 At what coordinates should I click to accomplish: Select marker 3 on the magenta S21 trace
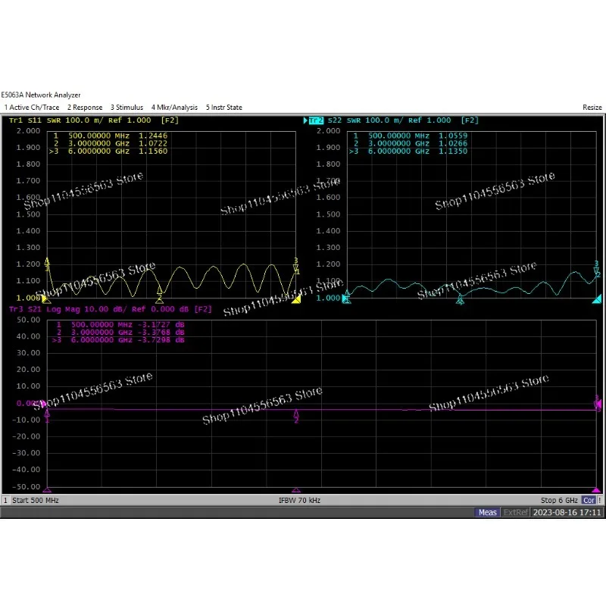click(597, 403)
